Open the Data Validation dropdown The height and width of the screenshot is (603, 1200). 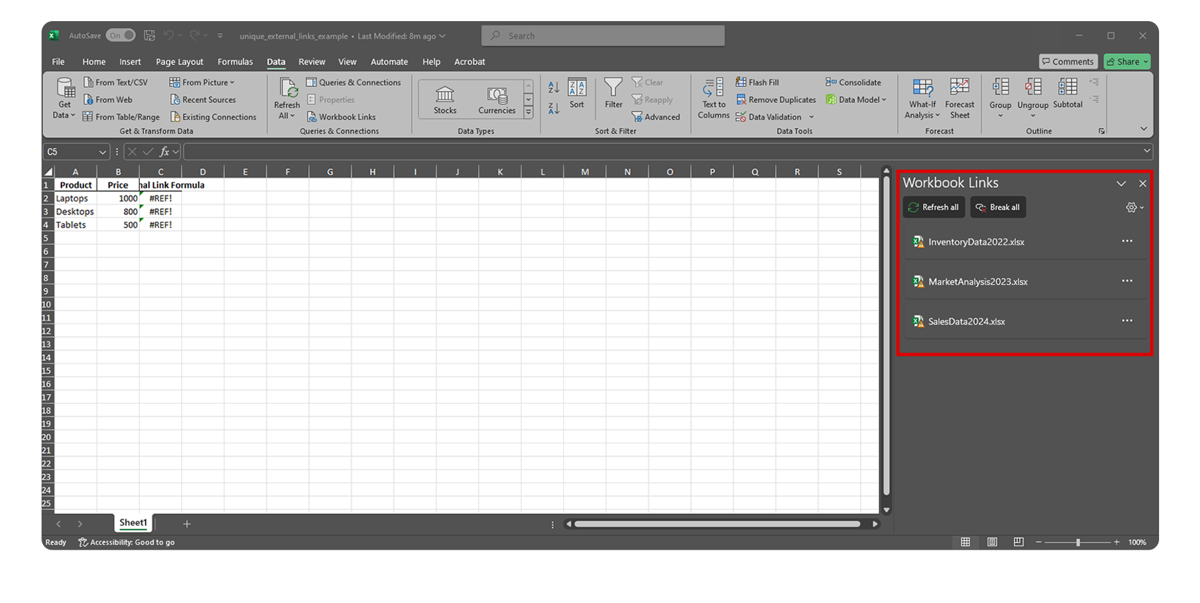pyautogui.click(x=813, y=117)
